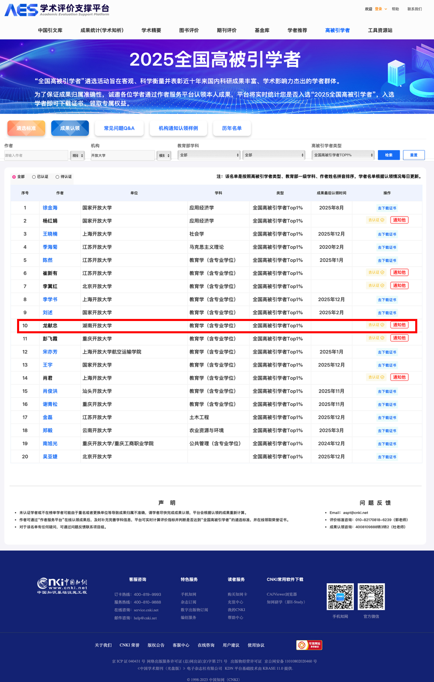434x682 pixels.
Task: Open the 期刊评价 menu item
Action: pyautogui.click(x=227, y=30)
